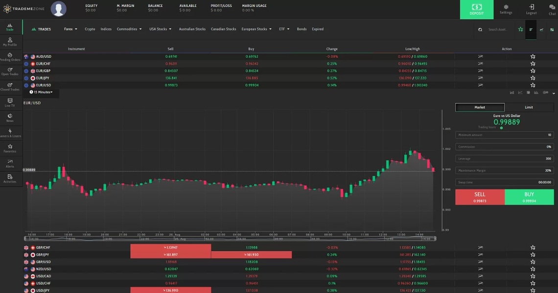Click SELL at 0.99873
This screenshot has height=293, width=558.
point(480,197)
